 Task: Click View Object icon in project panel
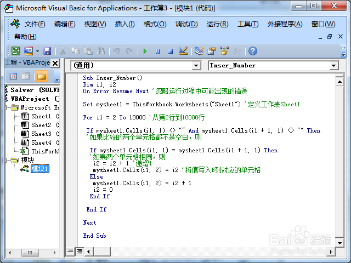point(26,77)
